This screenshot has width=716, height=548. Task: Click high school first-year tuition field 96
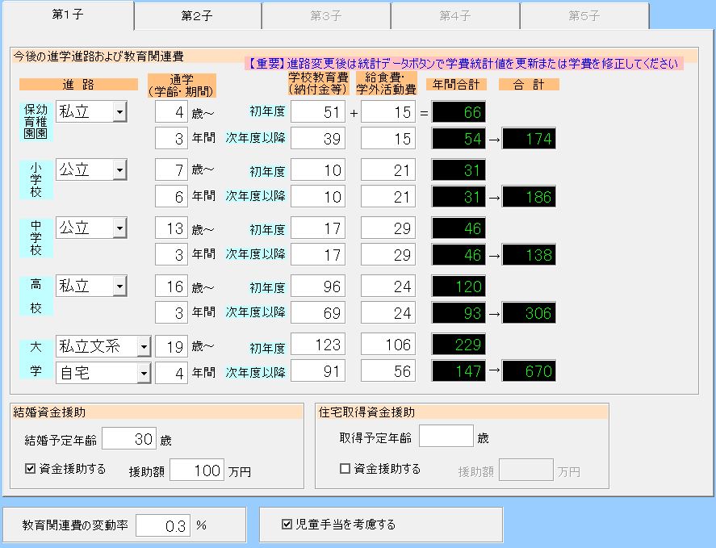click(x=318, y=286)
